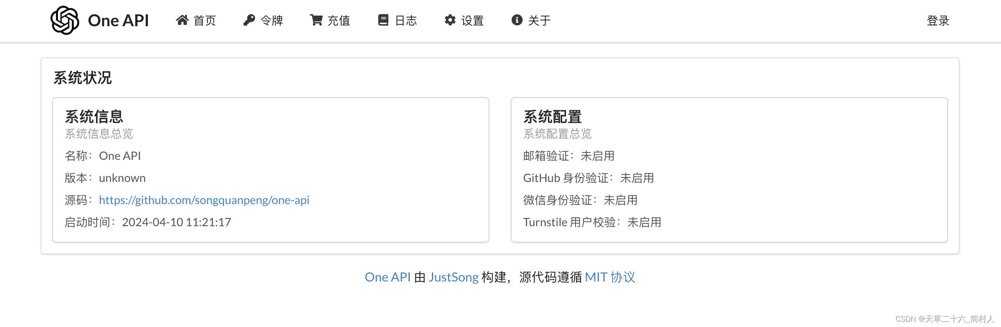Select the 邮箱验证：未启用 line
The width and height of the screenshot is (1001, 327).
569,156
